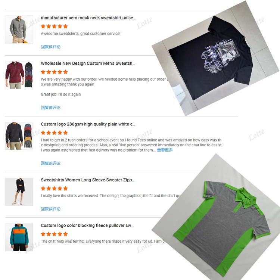Open the gray mock neck sweatshirt thumbnail
280x280 pixels.
[19, 29]
